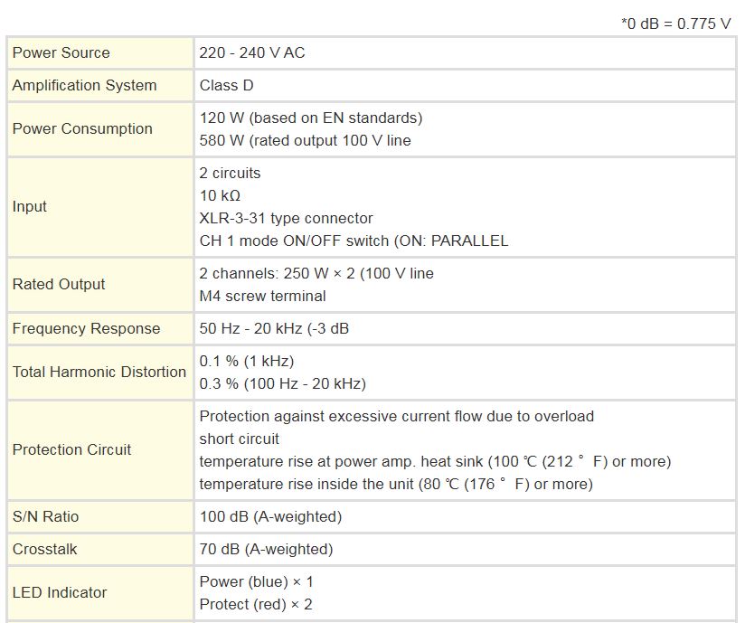Image resolution: width=745 pixels, height=623 pixels.
Task: Select the Input row label
Action: pos(30,206)
